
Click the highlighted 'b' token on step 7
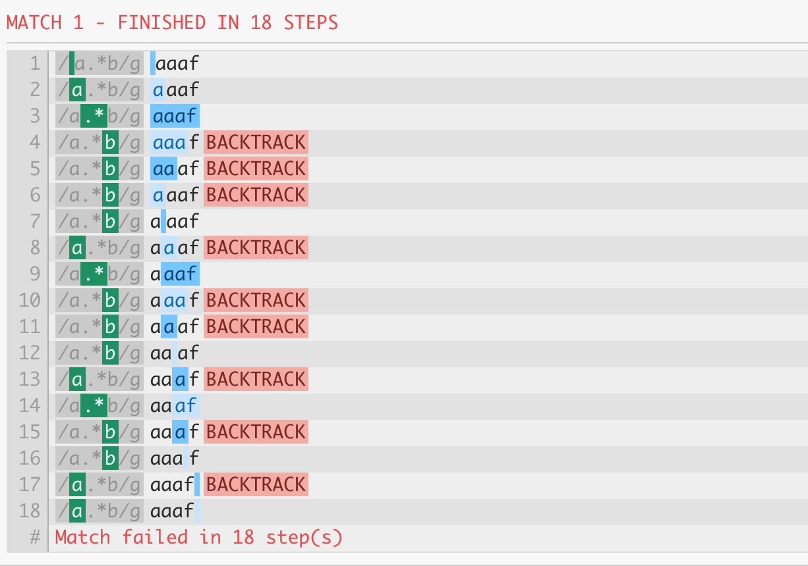111,222
